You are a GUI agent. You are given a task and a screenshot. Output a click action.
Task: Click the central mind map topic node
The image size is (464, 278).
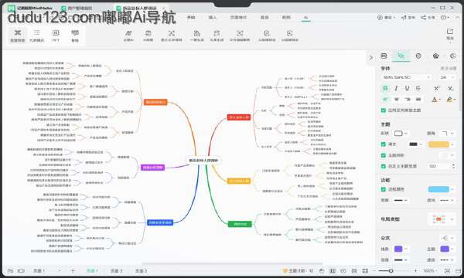[x=203, y=161]
